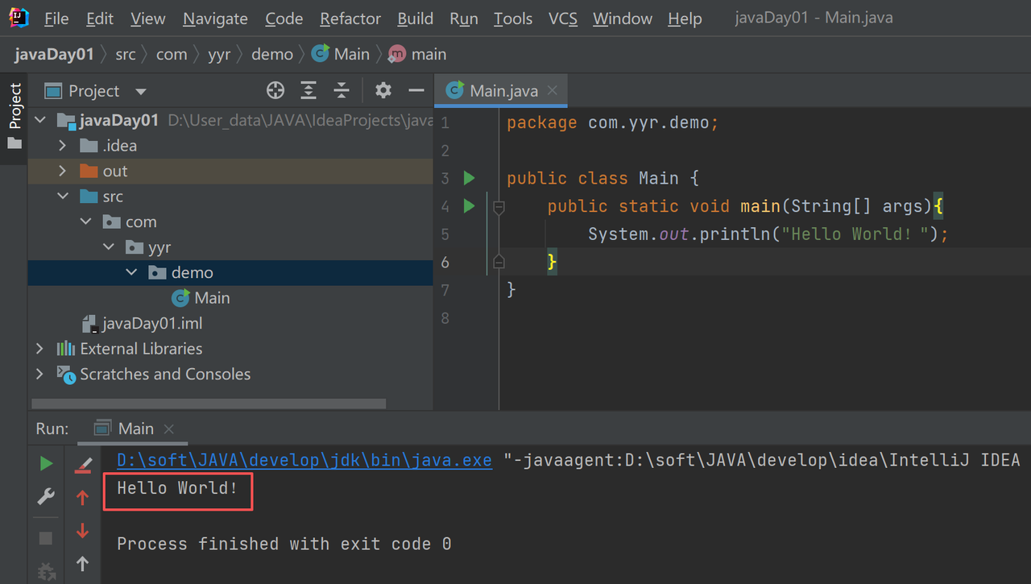Image resolution: width=1031 pixels, height=584 pixels.
Task: Click src in the breadcrumb bar
Action: 125,54
